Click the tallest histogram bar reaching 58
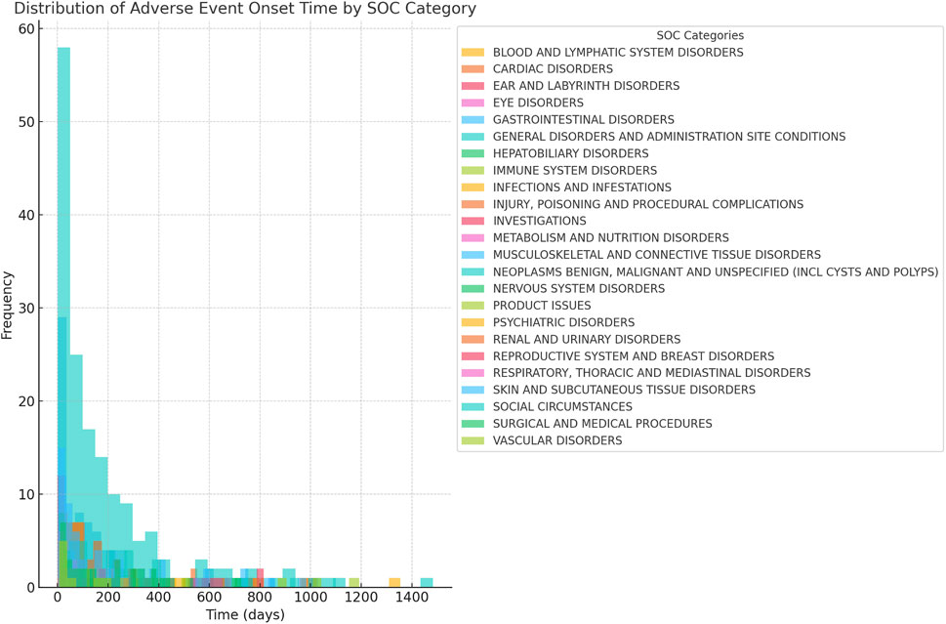The image size is (946, 624). (64, 316)
